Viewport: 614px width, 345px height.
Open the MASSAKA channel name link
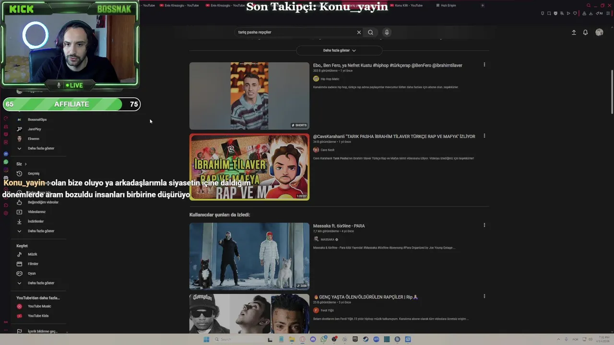click(x=327, y=239)
